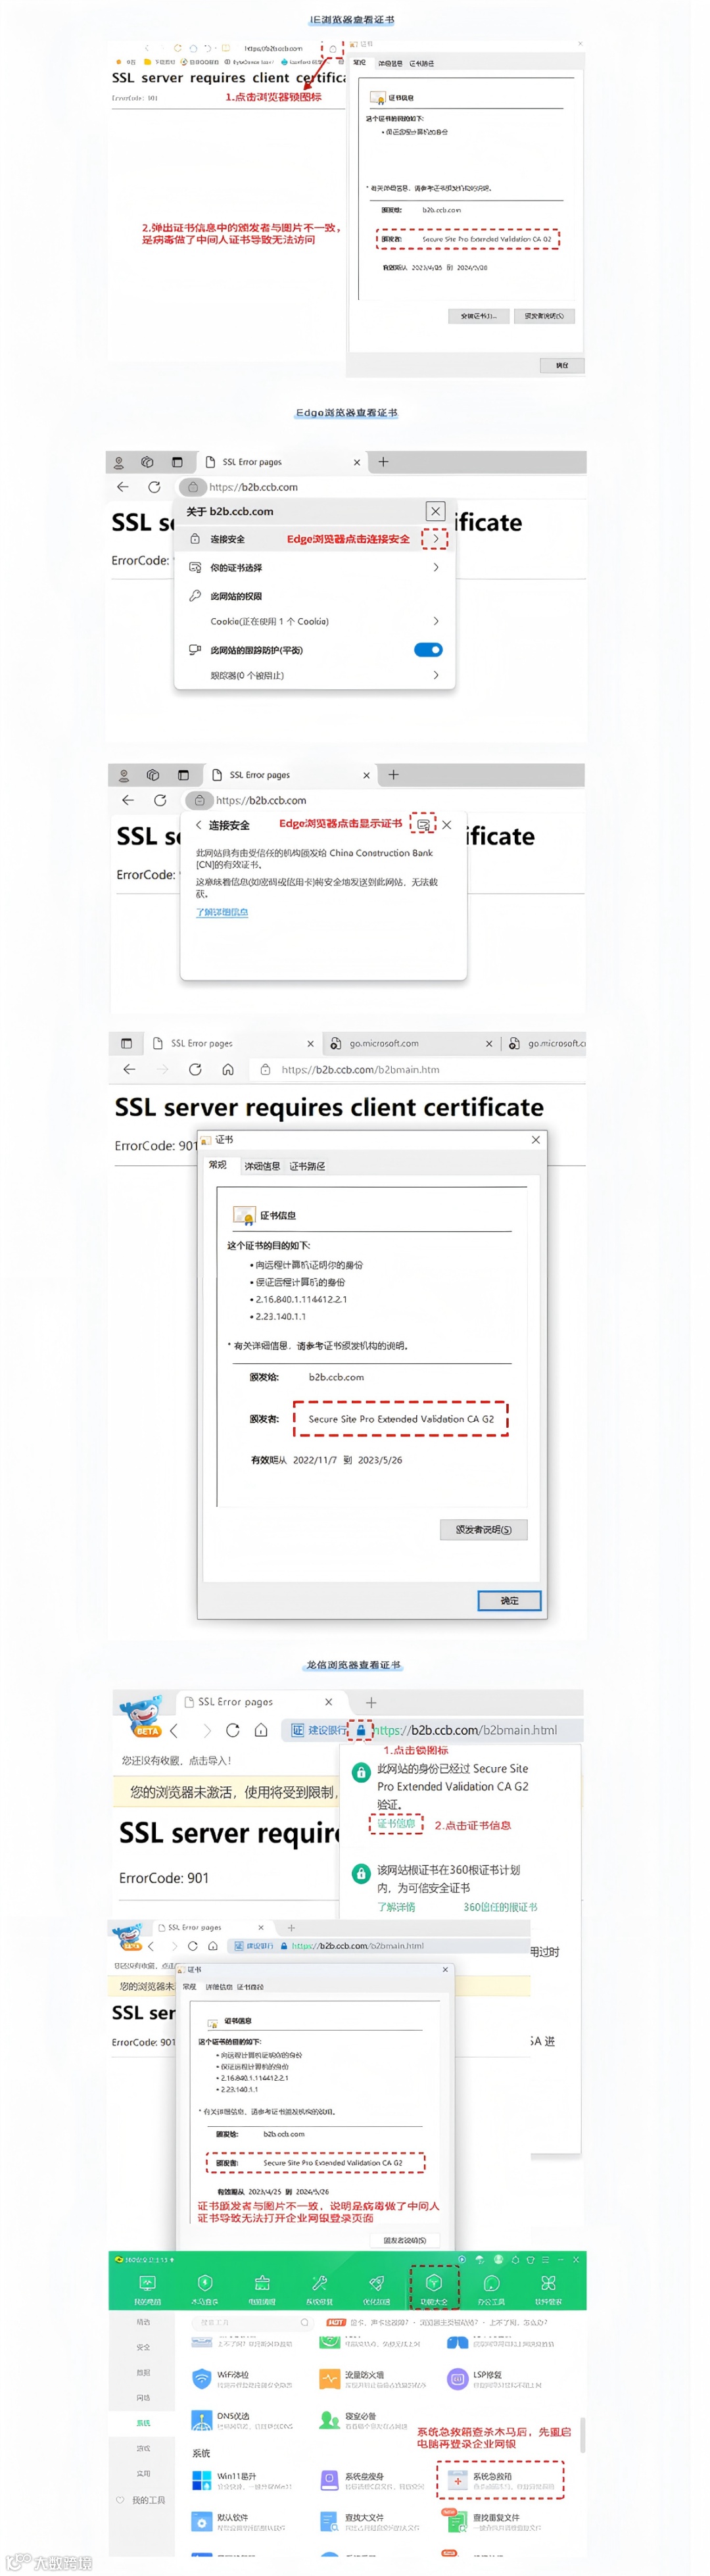Click 360 tool list vertical scrollbar
710x2576 pixels.
(583, 2435)
